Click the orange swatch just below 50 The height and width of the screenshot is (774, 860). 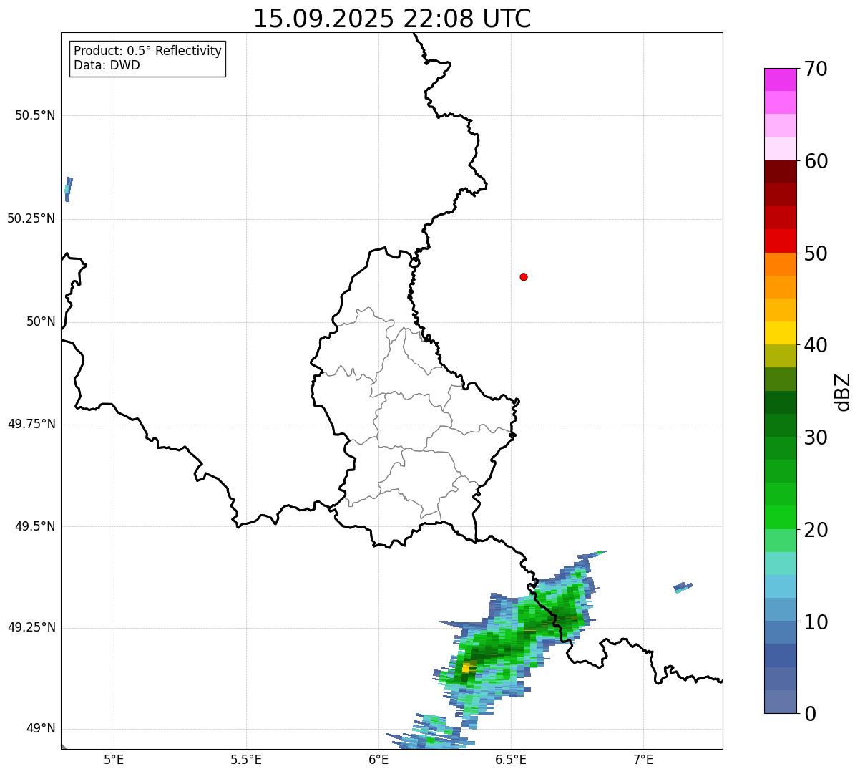coord(780,264)
